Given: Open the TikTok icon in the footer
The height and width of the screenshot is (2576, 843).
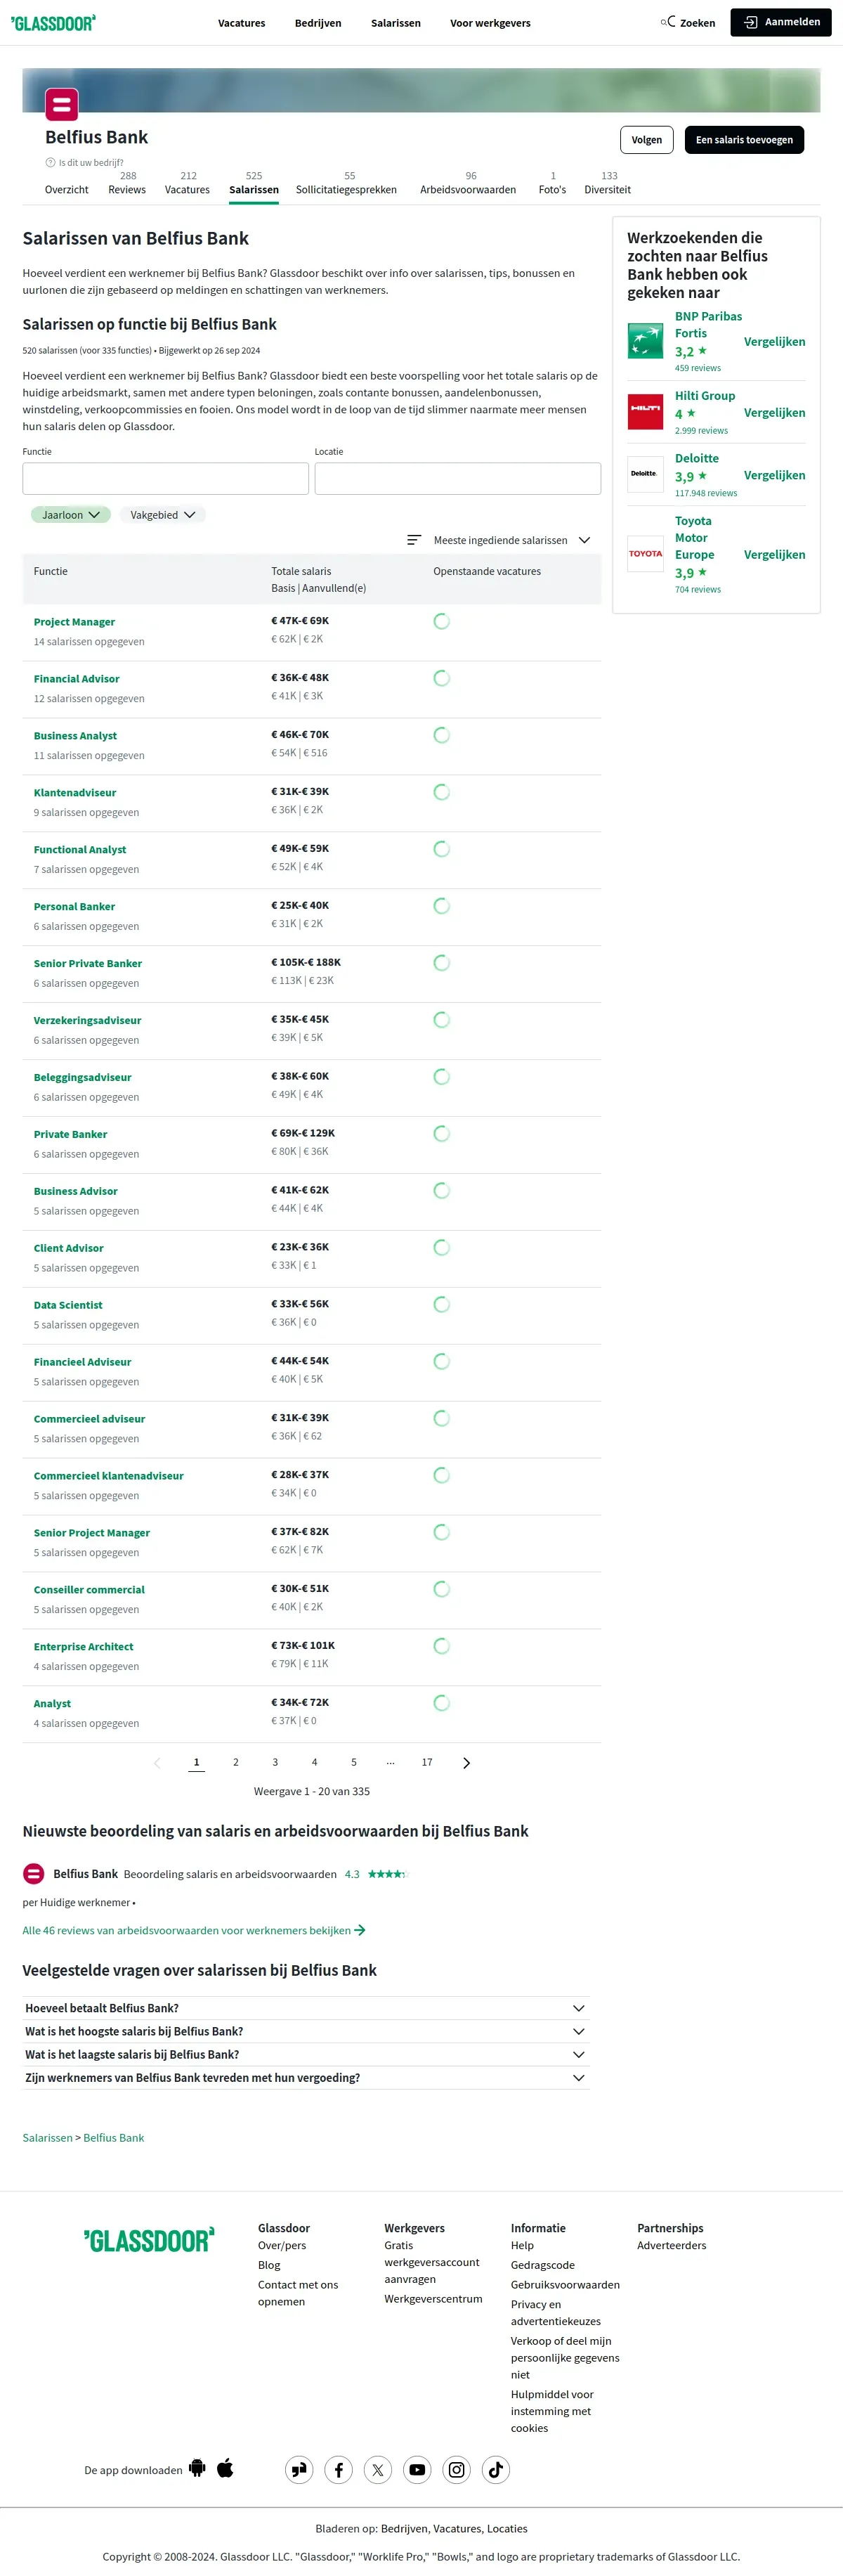Looking at the screenshot, I should [x=496, y=2470].
